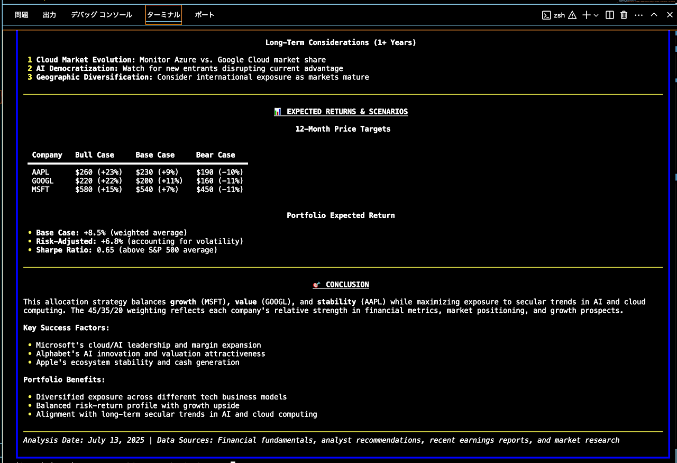The image size is (677, 463).
Task: Expand the new terminal profile dropdown arrow
Action: click(x=596, y=15)
